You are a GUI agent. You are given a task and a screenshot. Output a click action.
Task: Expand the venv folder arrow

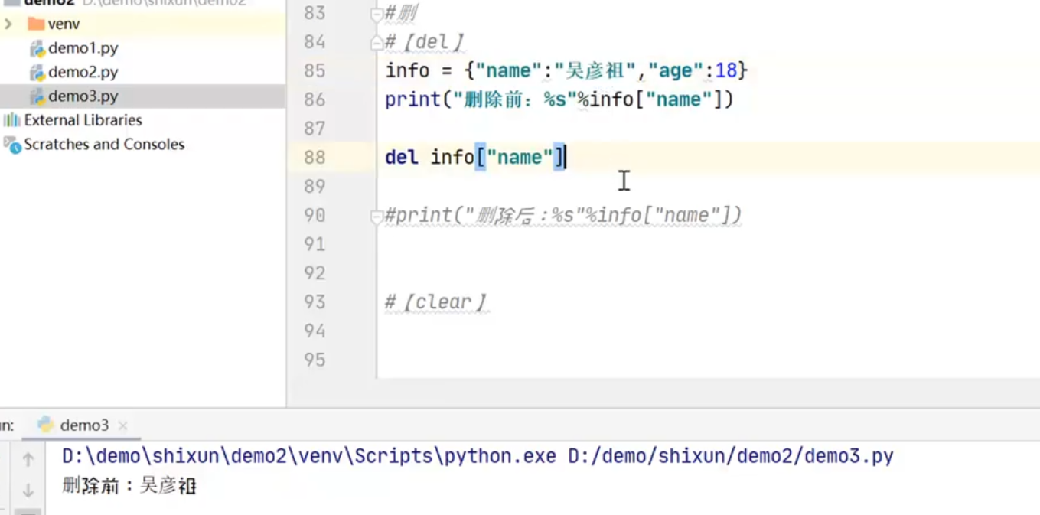click(8, 24)
